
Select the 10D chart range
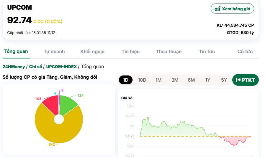point(142,80)
